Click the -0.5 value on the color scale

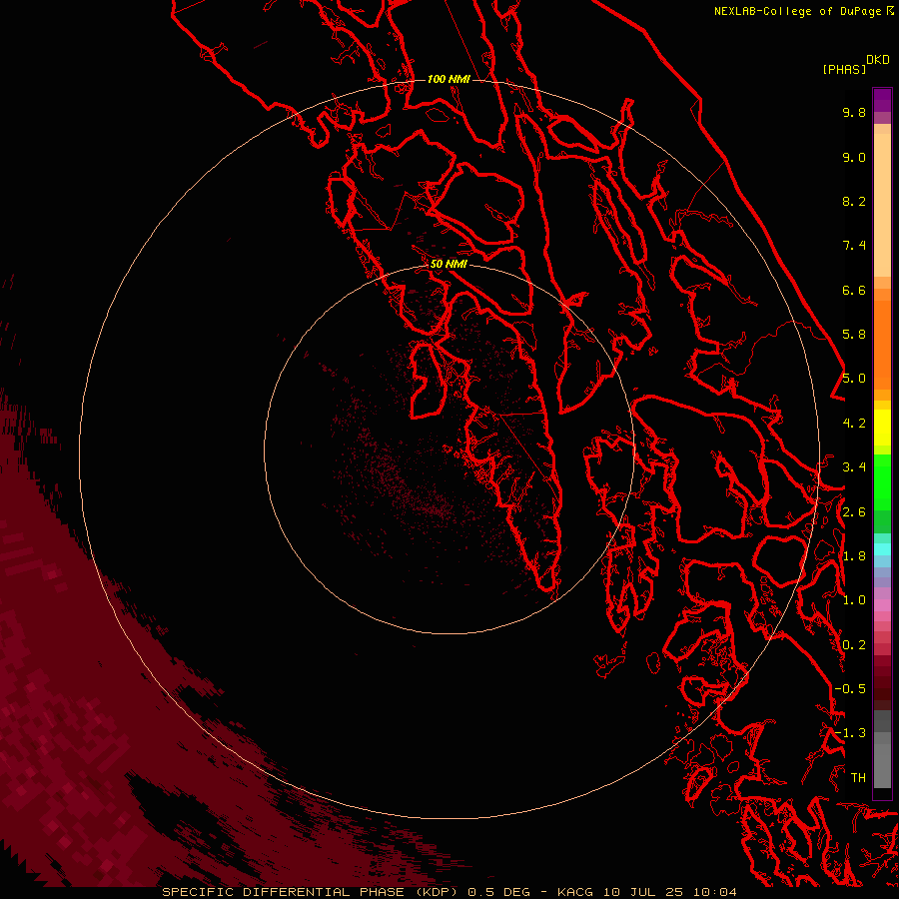pyautogui.click(x=850, y=689)
